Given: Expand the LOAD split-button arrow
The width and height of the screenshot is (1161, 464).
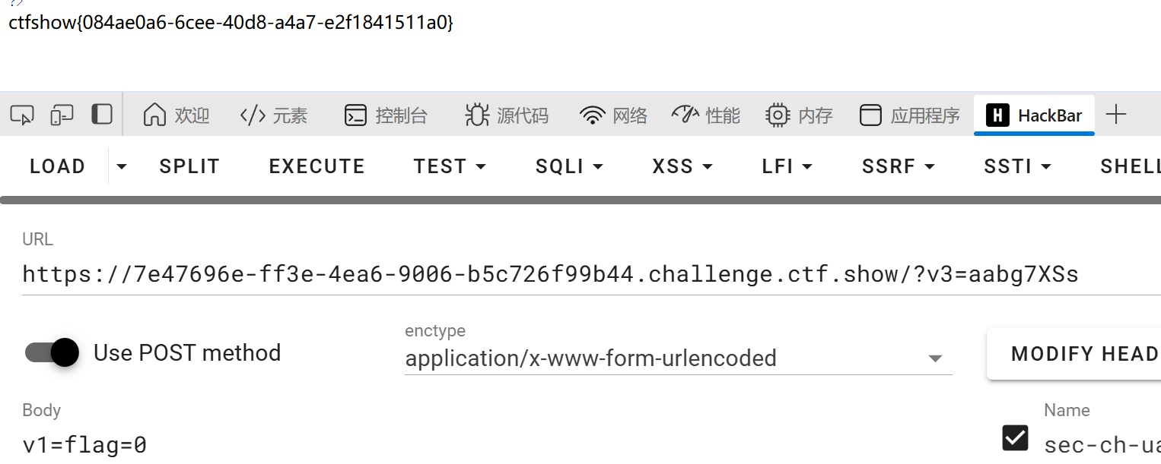Looking at the screenshot, I should (x=121, y=166).
